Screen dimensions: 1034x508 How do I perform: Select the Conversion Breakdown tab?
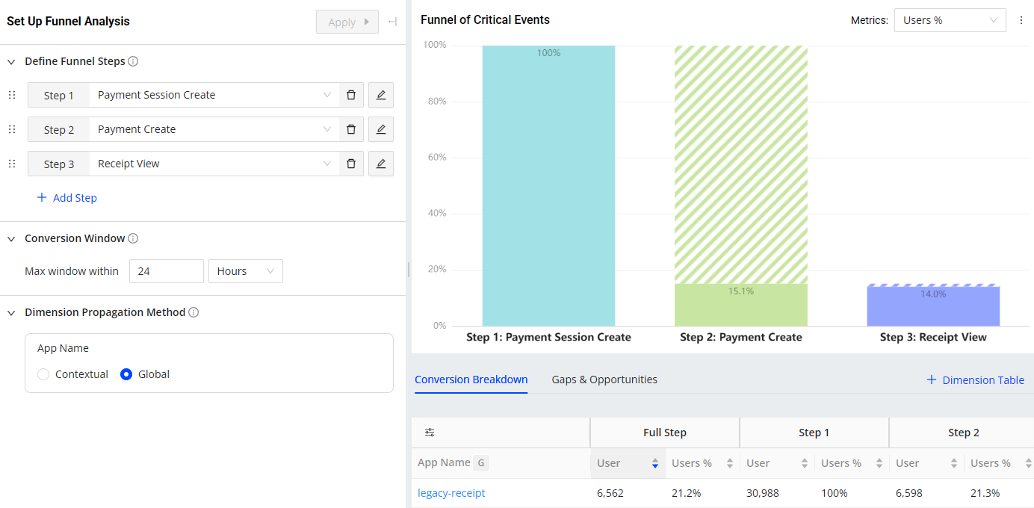471,380
